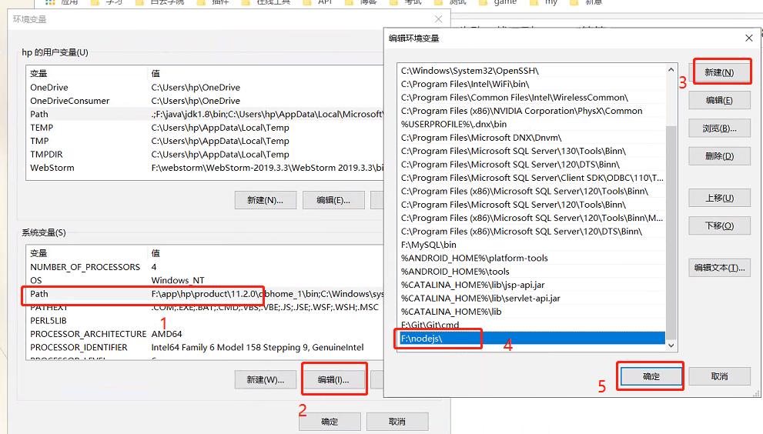Select %CATALINA_HOME%\lib\jsp-api.jar entry

531,285
